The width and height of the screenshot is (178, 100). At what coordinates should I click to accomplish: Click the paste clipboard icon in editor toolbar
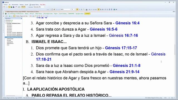point(52,9)
